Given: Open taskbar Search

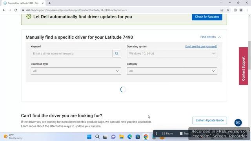Looking at the screenshot, I should tap(97, 137).
